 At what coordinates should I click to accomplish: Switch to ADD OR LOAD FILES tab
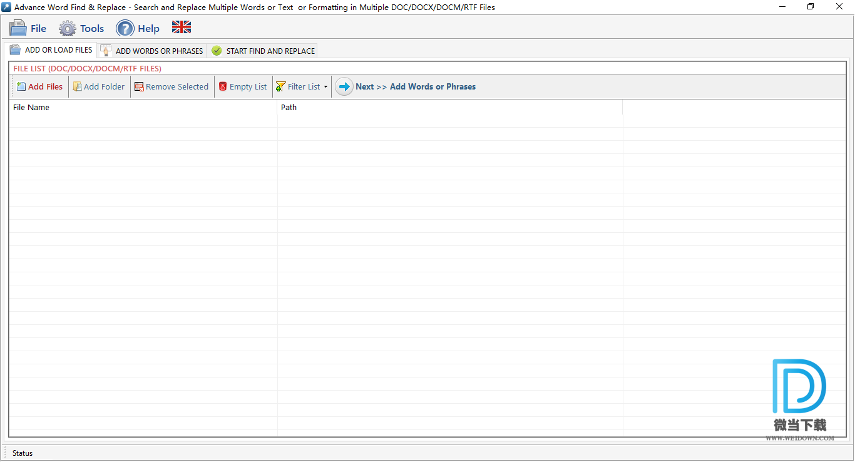click(x=51, y=50)
